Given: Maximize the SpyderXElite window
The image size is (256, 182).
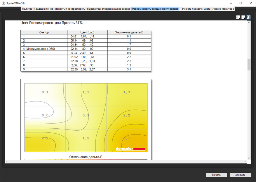Looking at the screenshot, I should pos(241,3).
